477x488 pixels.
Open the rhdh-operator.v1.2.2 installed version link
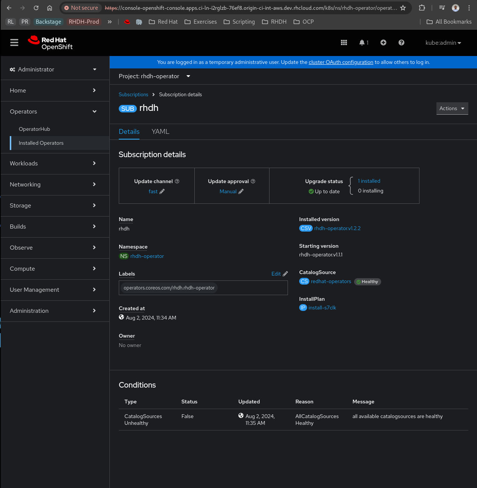click(x=337, y=228)
